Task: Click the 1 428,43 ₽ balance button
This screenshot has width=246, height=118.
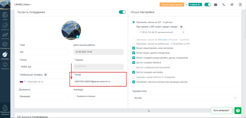Action: click(195, 5)
